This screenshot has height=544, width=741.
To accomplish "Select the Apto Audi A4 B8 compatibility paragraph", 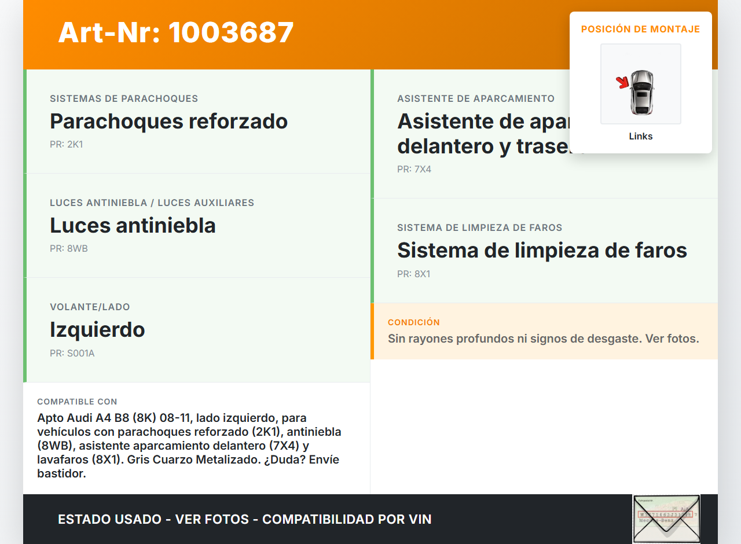I will 189,446.
